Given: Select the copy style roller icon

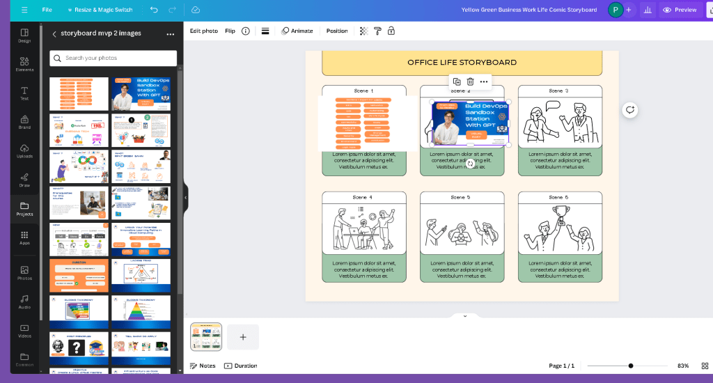Looking at the screenshot, I should [377, 31].
